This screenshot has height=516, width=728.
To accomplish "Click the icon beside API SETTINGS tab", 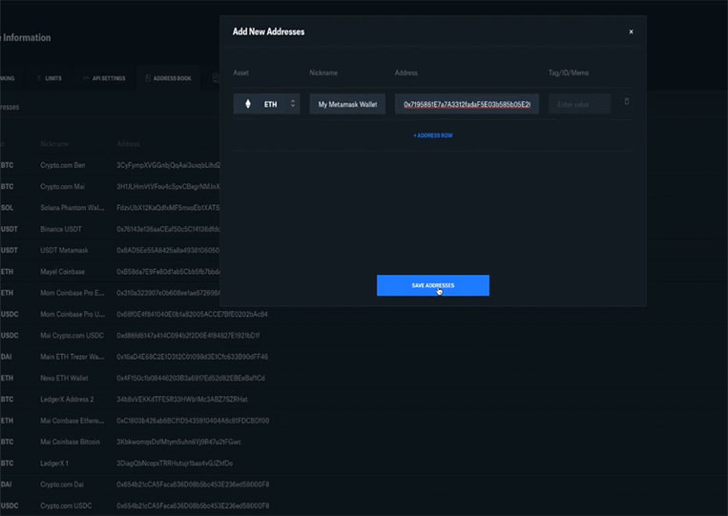I will 86,78.
